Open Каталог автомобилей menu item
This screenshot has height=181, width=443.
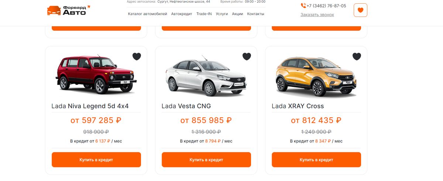pyautogui.click(x=148, y=14)
